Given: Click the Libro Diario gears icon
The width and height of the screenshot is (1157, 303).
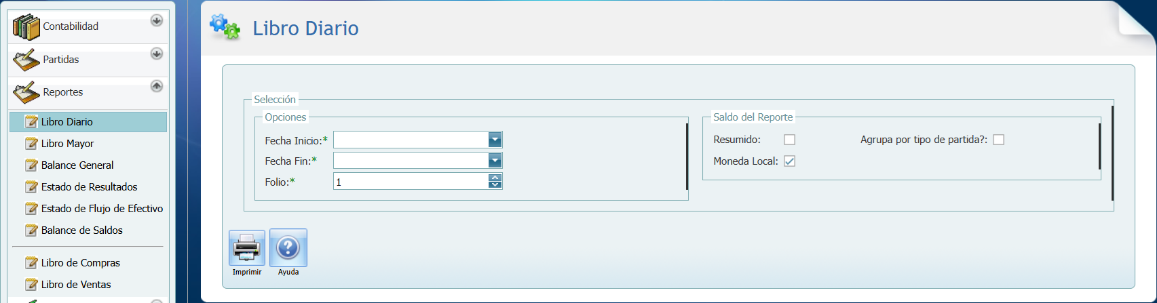Looking at the screenshot, I should tap(225, 28).
